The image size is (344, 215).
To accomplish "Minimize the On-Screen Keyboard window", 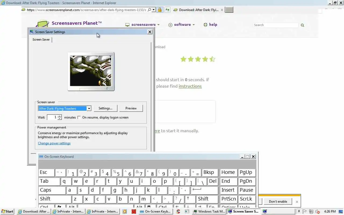I will (242, 156).
